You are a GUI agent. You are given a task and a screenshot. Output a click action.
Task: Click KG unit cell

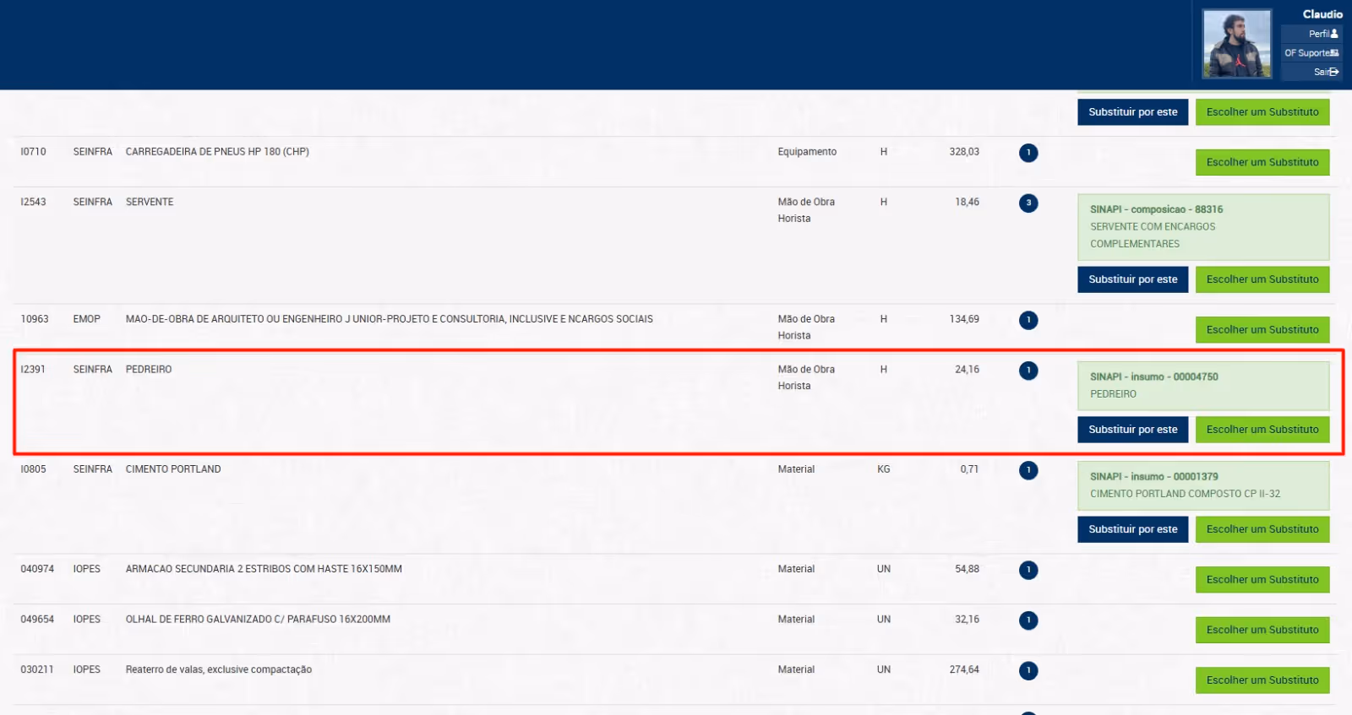coord(884,469)
